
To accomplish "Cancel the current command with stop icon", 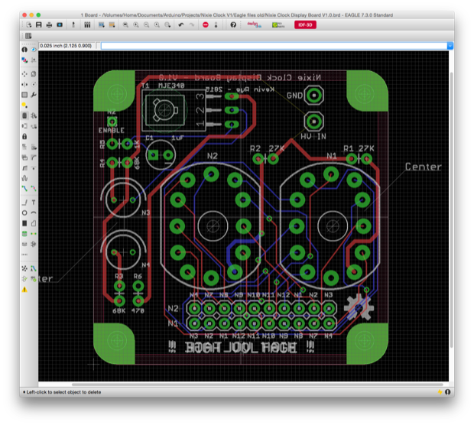I will pos(206,24).
